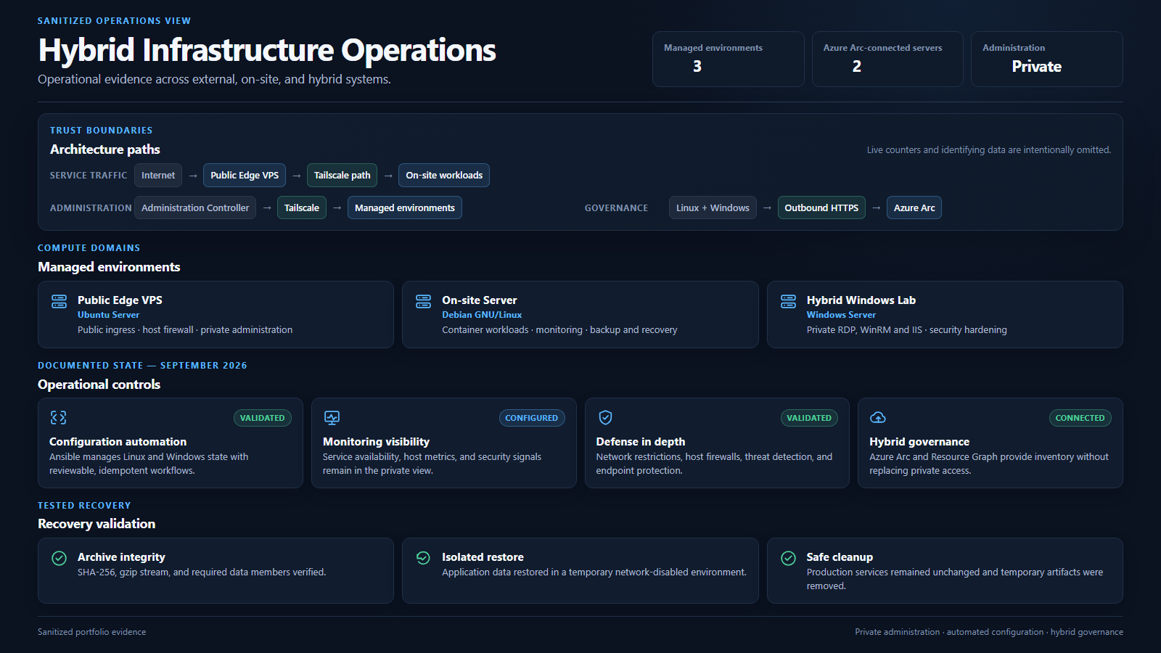Click the Debian GNU/Linux label
The image size is (1161, 653).
pyautogui.click(x=482, y=315)
